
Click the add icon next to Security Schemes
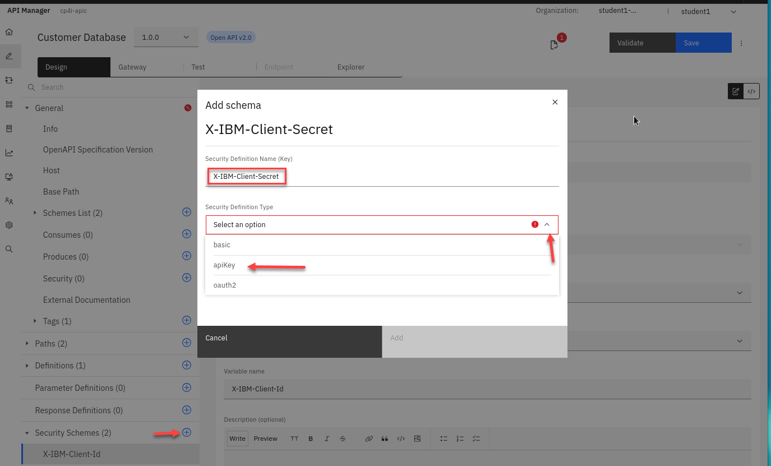(187, 432)
